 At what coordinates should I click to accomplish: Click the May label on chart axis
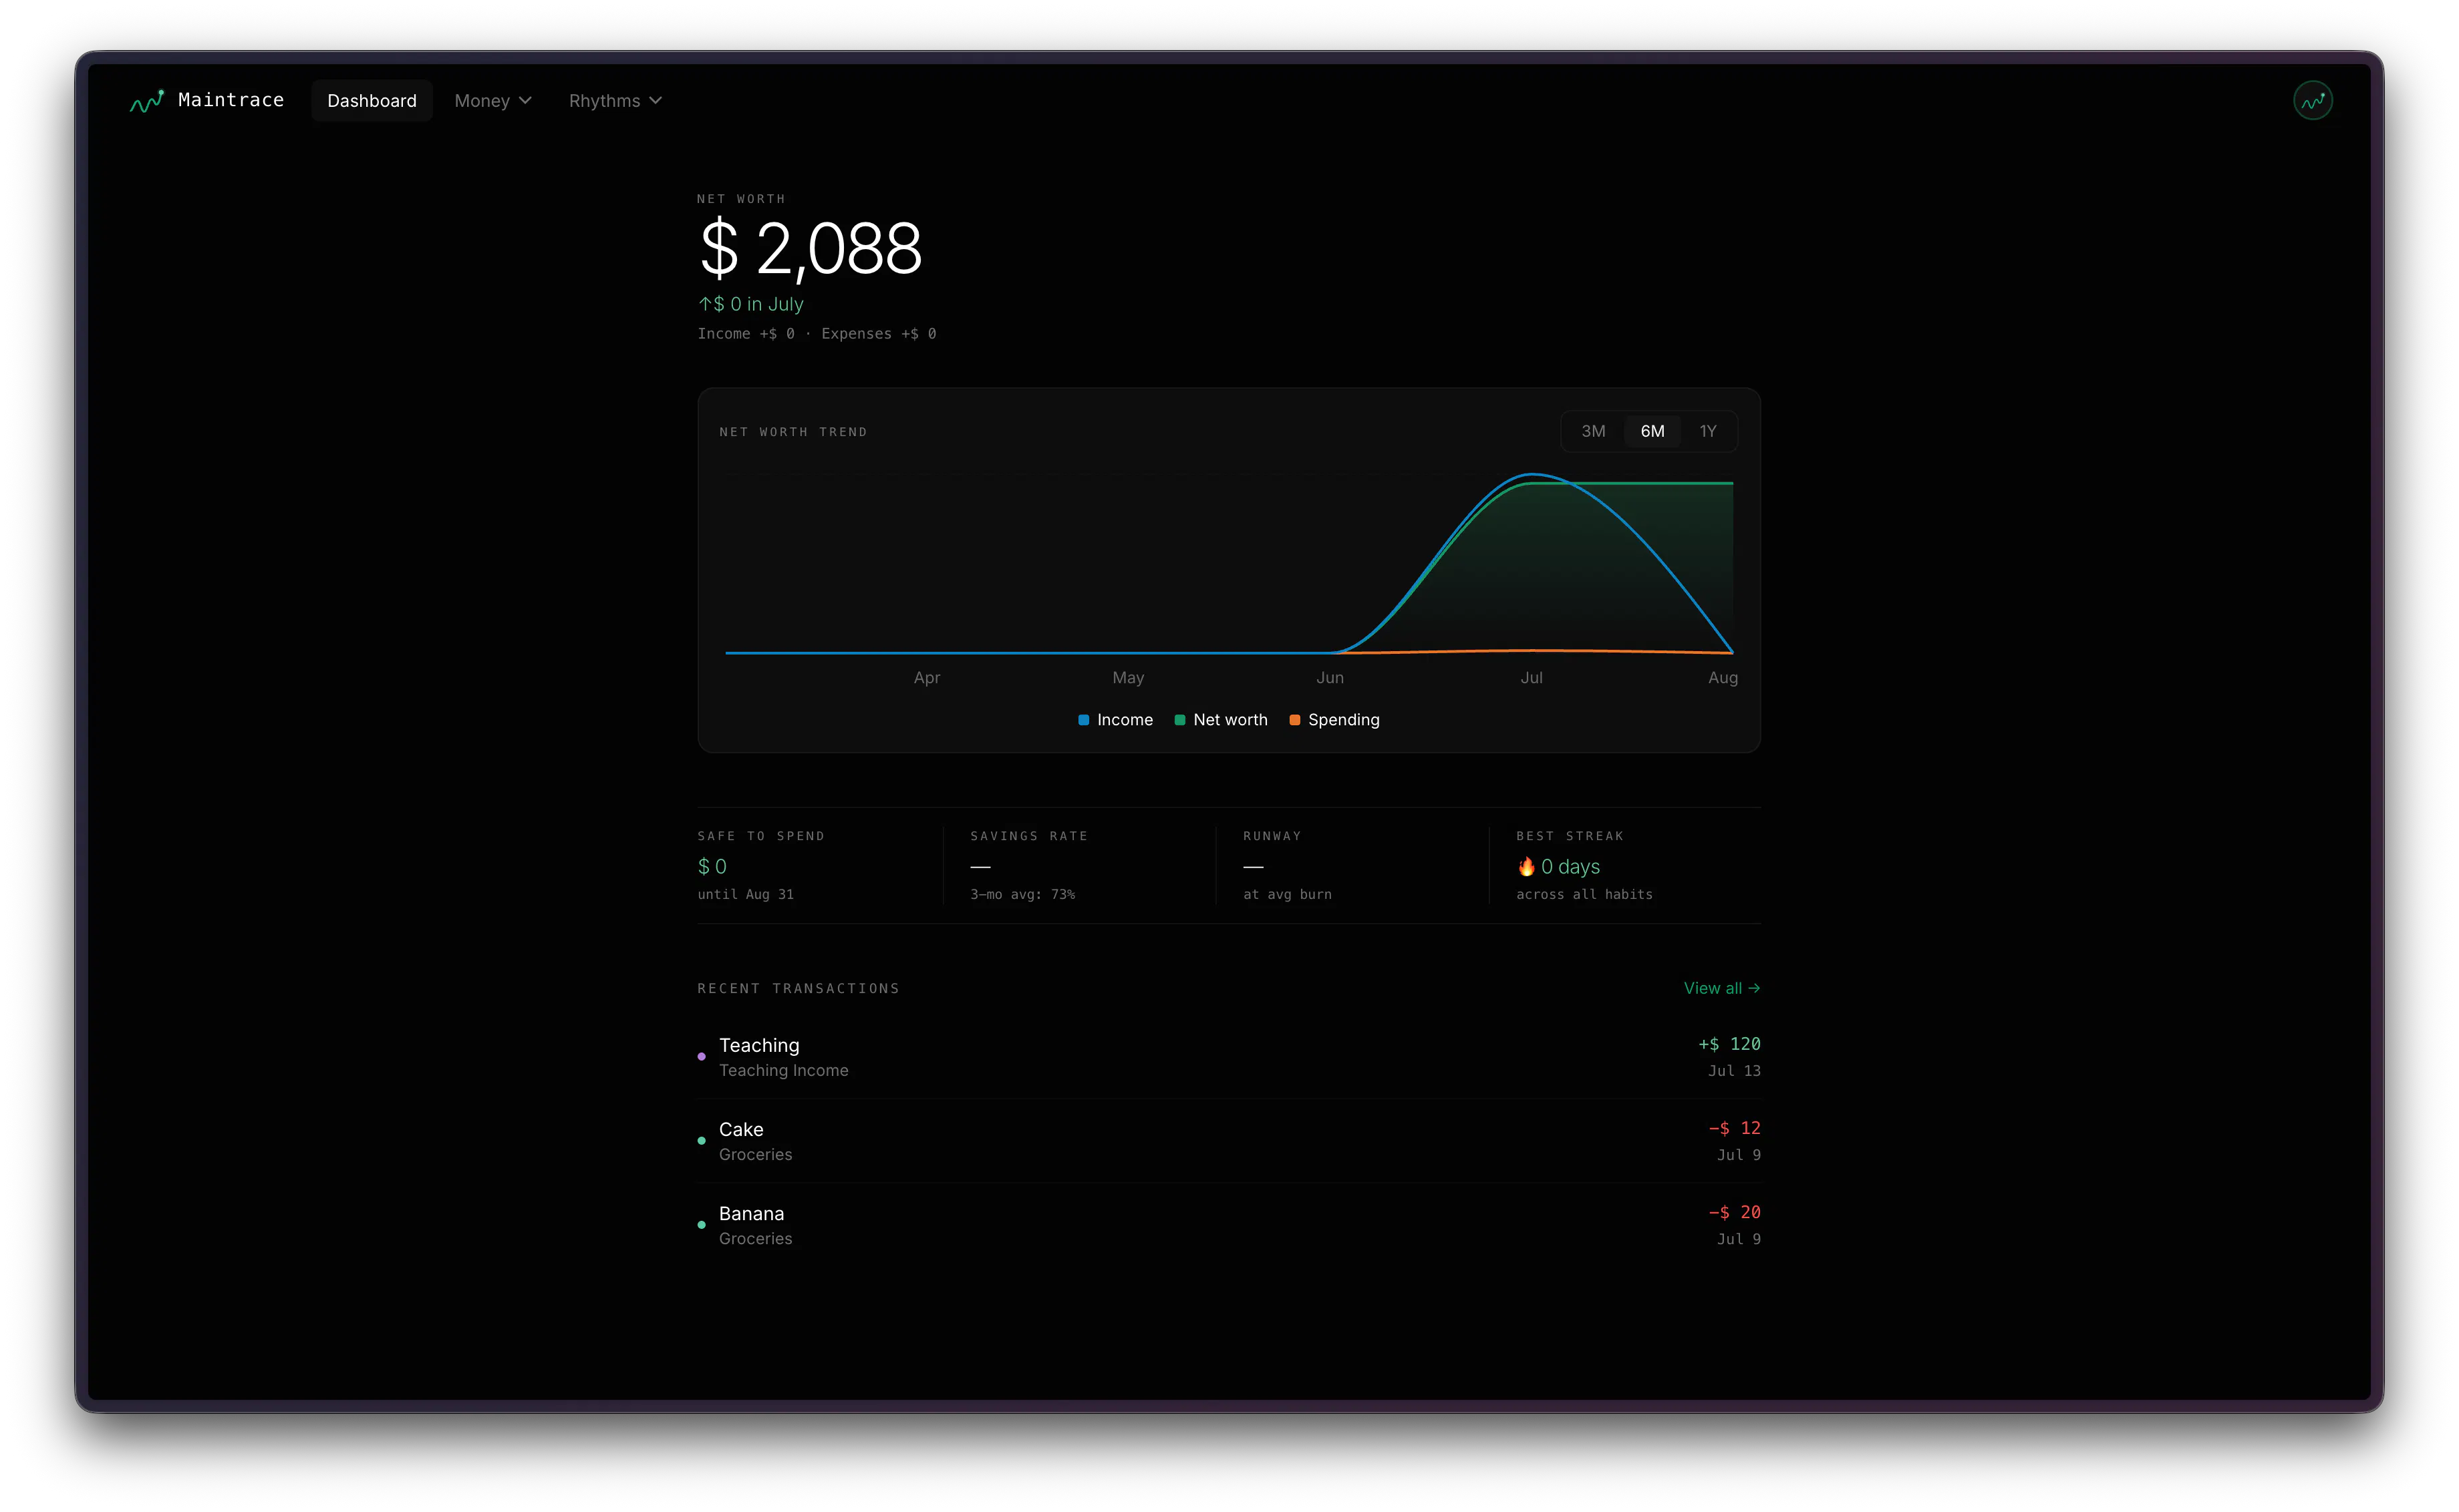click(1127, 677)
